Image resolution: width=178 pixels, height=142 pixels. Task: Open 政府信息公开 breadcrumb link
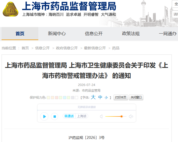pyautogui.click(x=67, y=48)
